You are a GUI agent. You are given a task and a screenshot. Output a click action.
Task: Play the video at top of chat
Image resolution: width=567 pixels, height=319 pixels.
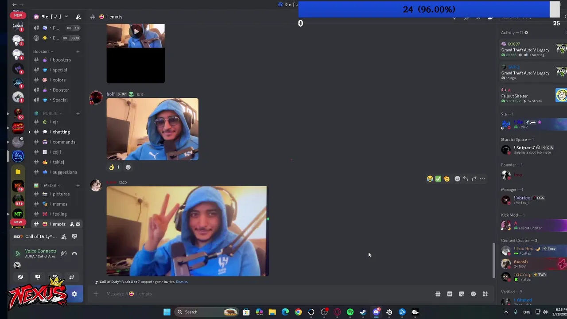tap(136, 31)
